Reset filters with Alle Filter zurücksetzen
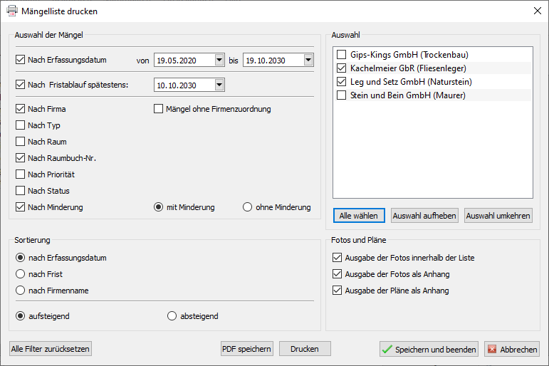The width and height of the screenshot is (549, 366). pos(51,349)
